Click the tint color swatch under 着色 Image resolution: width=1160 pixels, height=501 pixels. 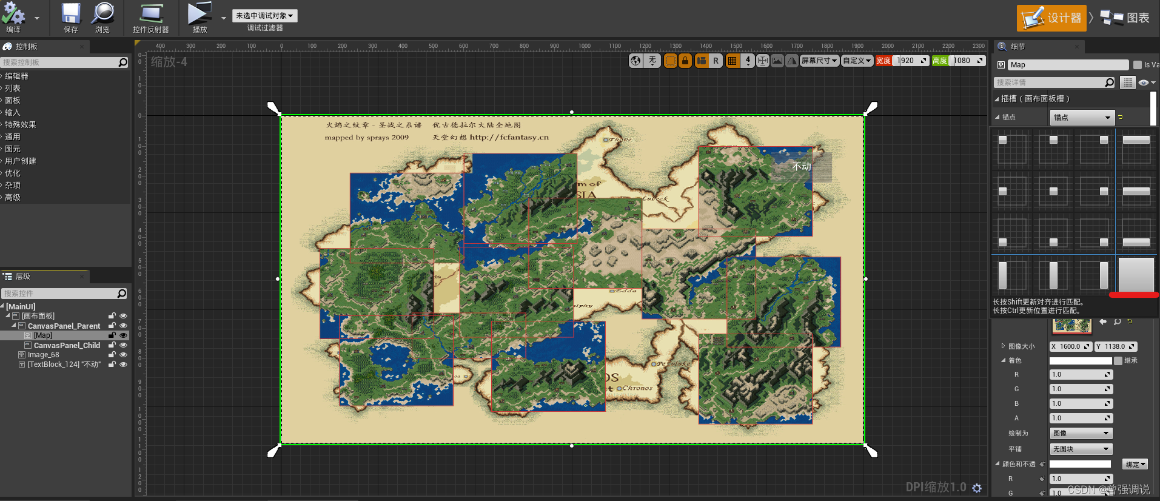1081,361
